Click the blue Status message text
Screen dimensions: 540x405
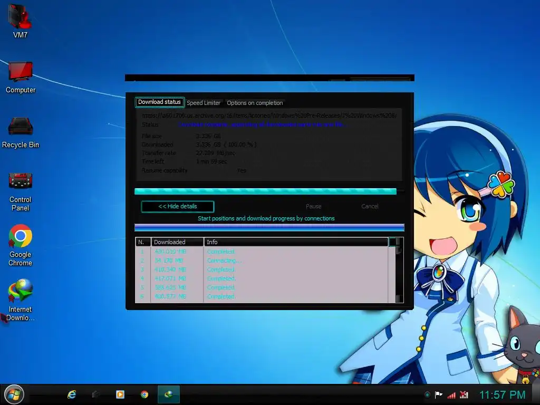point(263,124)
